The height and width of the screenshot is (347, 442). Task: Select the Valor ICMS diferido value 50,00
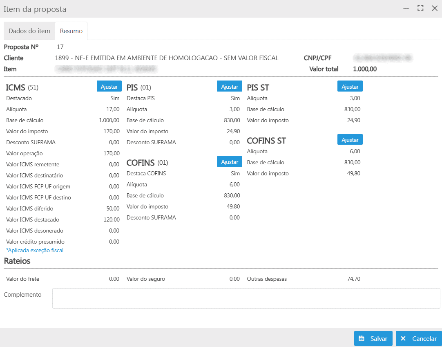[112, 208]
